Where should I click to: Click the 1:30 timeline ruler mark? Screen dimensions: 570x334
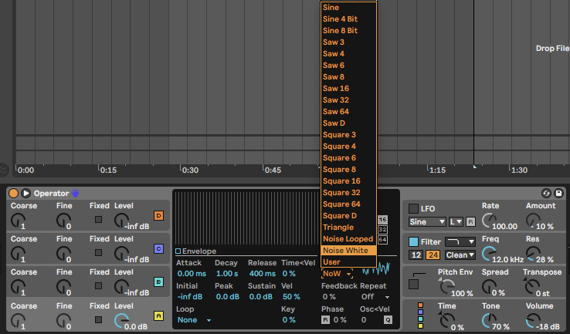coord(519,170)
